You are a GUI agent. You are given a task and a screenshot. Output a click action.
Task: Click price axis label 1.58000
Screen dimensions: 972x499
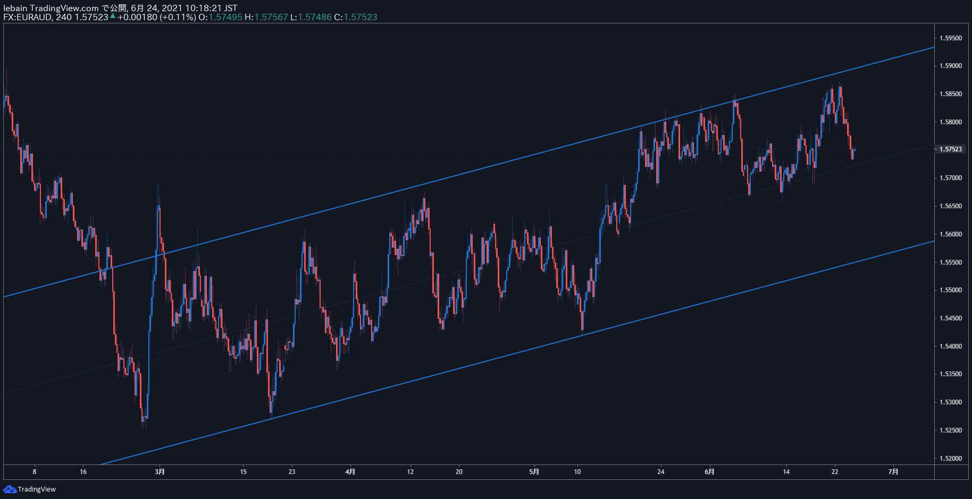click(x=951, y=122)
